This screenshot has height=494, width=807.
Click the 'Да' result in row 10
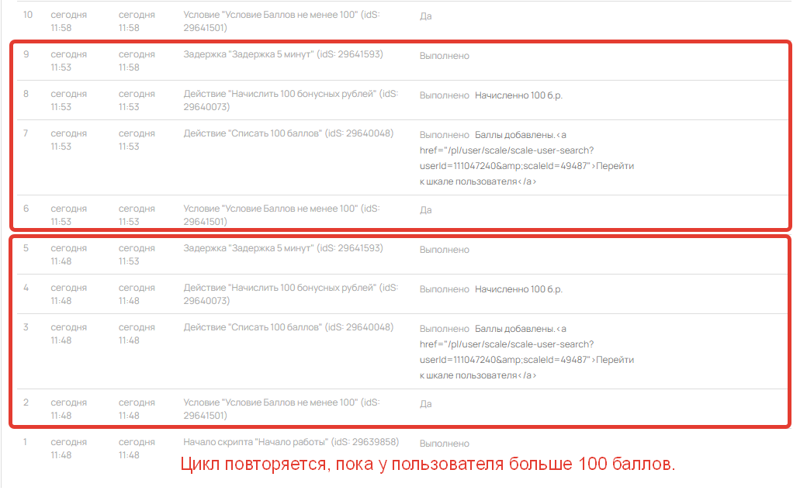[425, 16]
